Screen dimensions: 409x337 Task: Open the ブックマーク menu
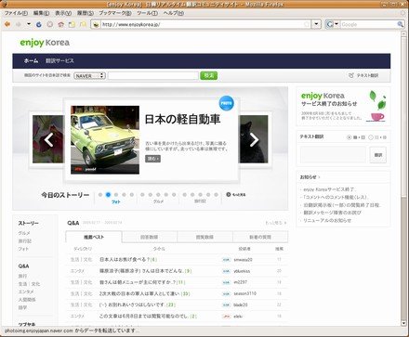[114, 13]
